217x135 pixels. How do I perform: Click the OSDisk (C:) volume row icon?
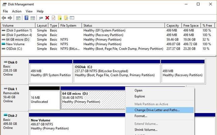(3, 49)
